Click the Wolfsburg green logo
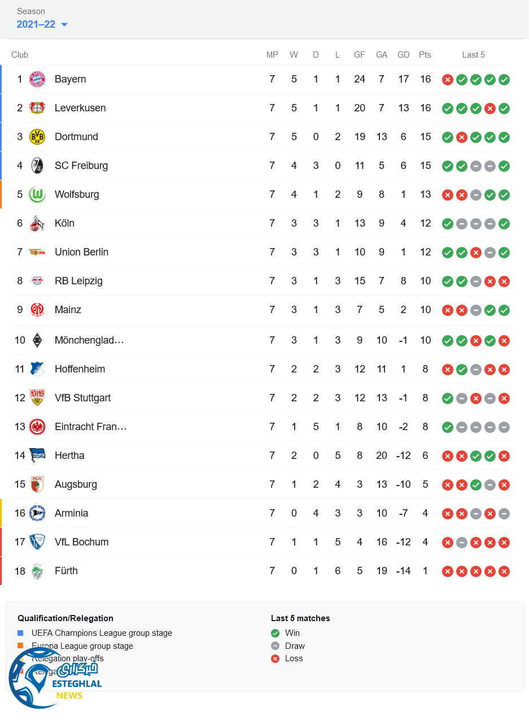This screenshot has width=529, height=724. [37, 194]
